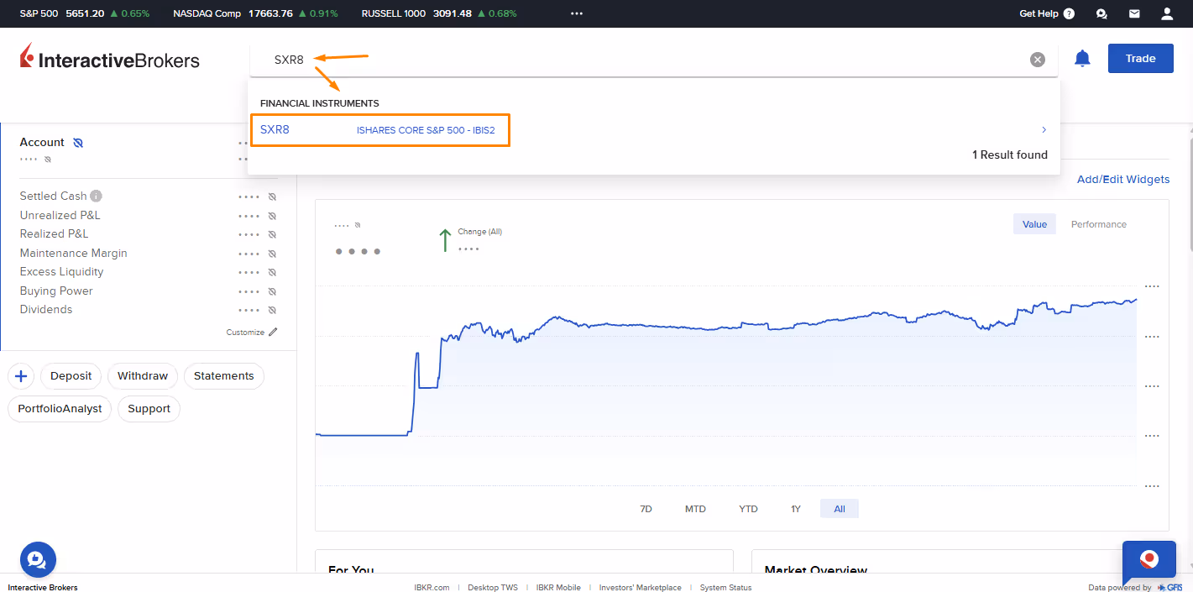This screenshot has width=1193, height=592.
Task: Open the chat bubbles icon in top bar
Action: coord(1101,13)
